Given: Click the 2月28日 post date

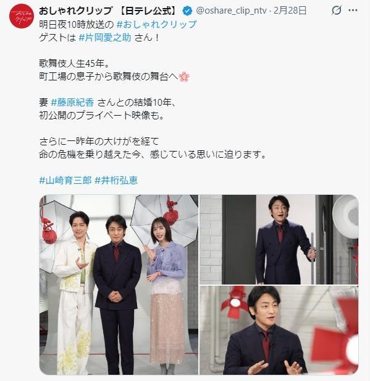Looking at the screenshot, I should point(290,11).
